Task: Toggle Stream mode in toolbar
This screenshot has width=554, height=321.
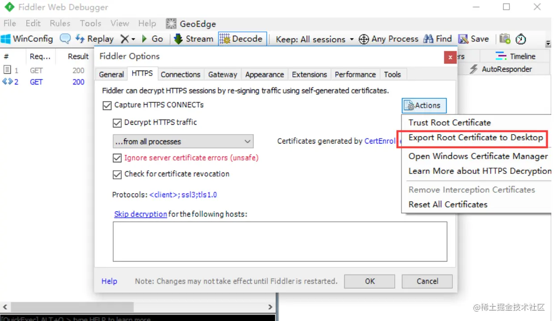Action: [193, 39]
